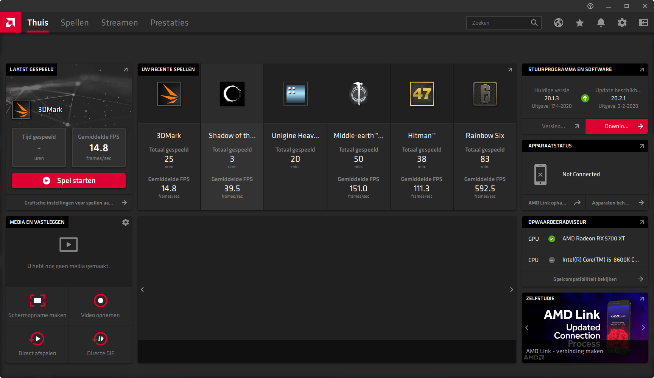Click Video opnemen record icon
Viewport: 654px width, 378px height.
[x=101, y=301]
